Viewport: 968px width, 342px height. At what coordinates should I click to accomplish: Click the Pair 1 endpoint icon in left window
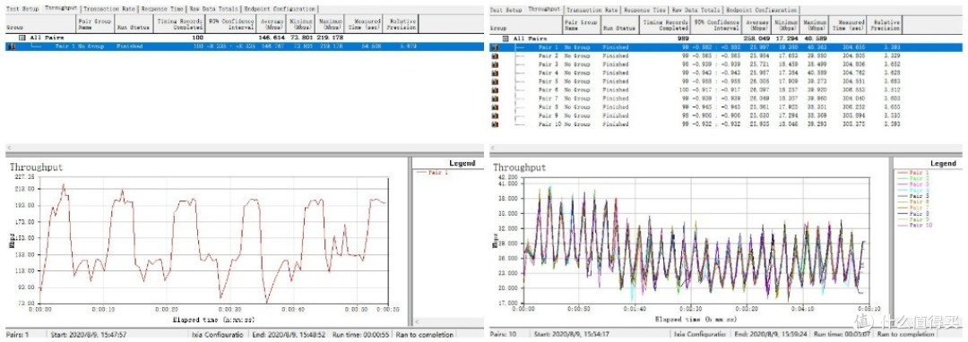(x=11, y=47)
